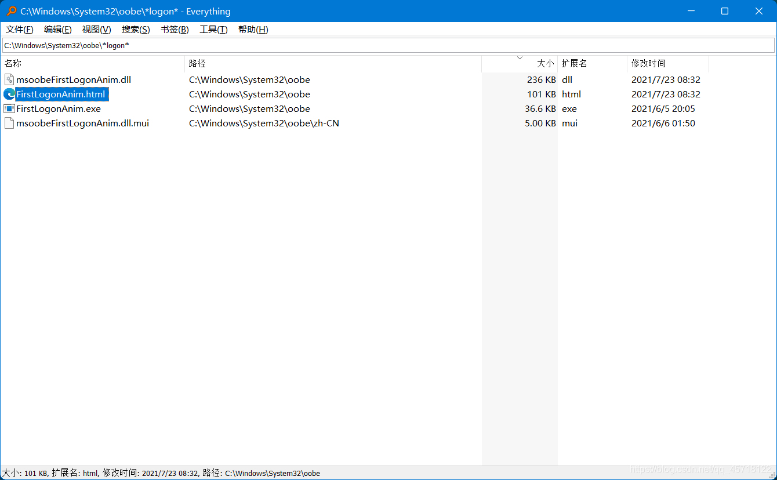Viewport: 777px width, 480px height.
Task: Toggle sort direction arrow above 大小 column
Action: [520, 57]
